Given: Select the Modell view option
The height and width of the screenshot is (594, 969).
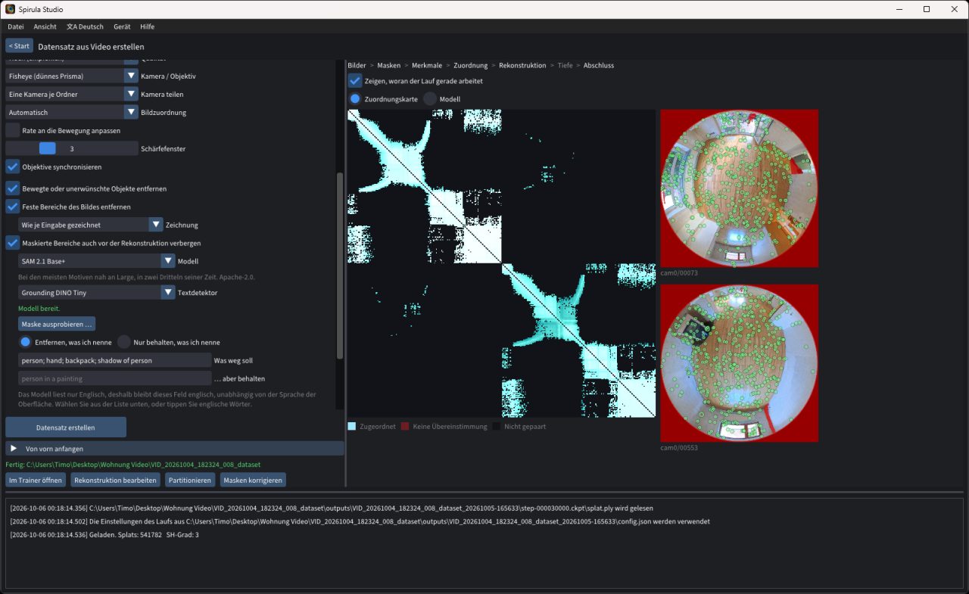Looking at the screenshot, I should (x=430, y=98).
